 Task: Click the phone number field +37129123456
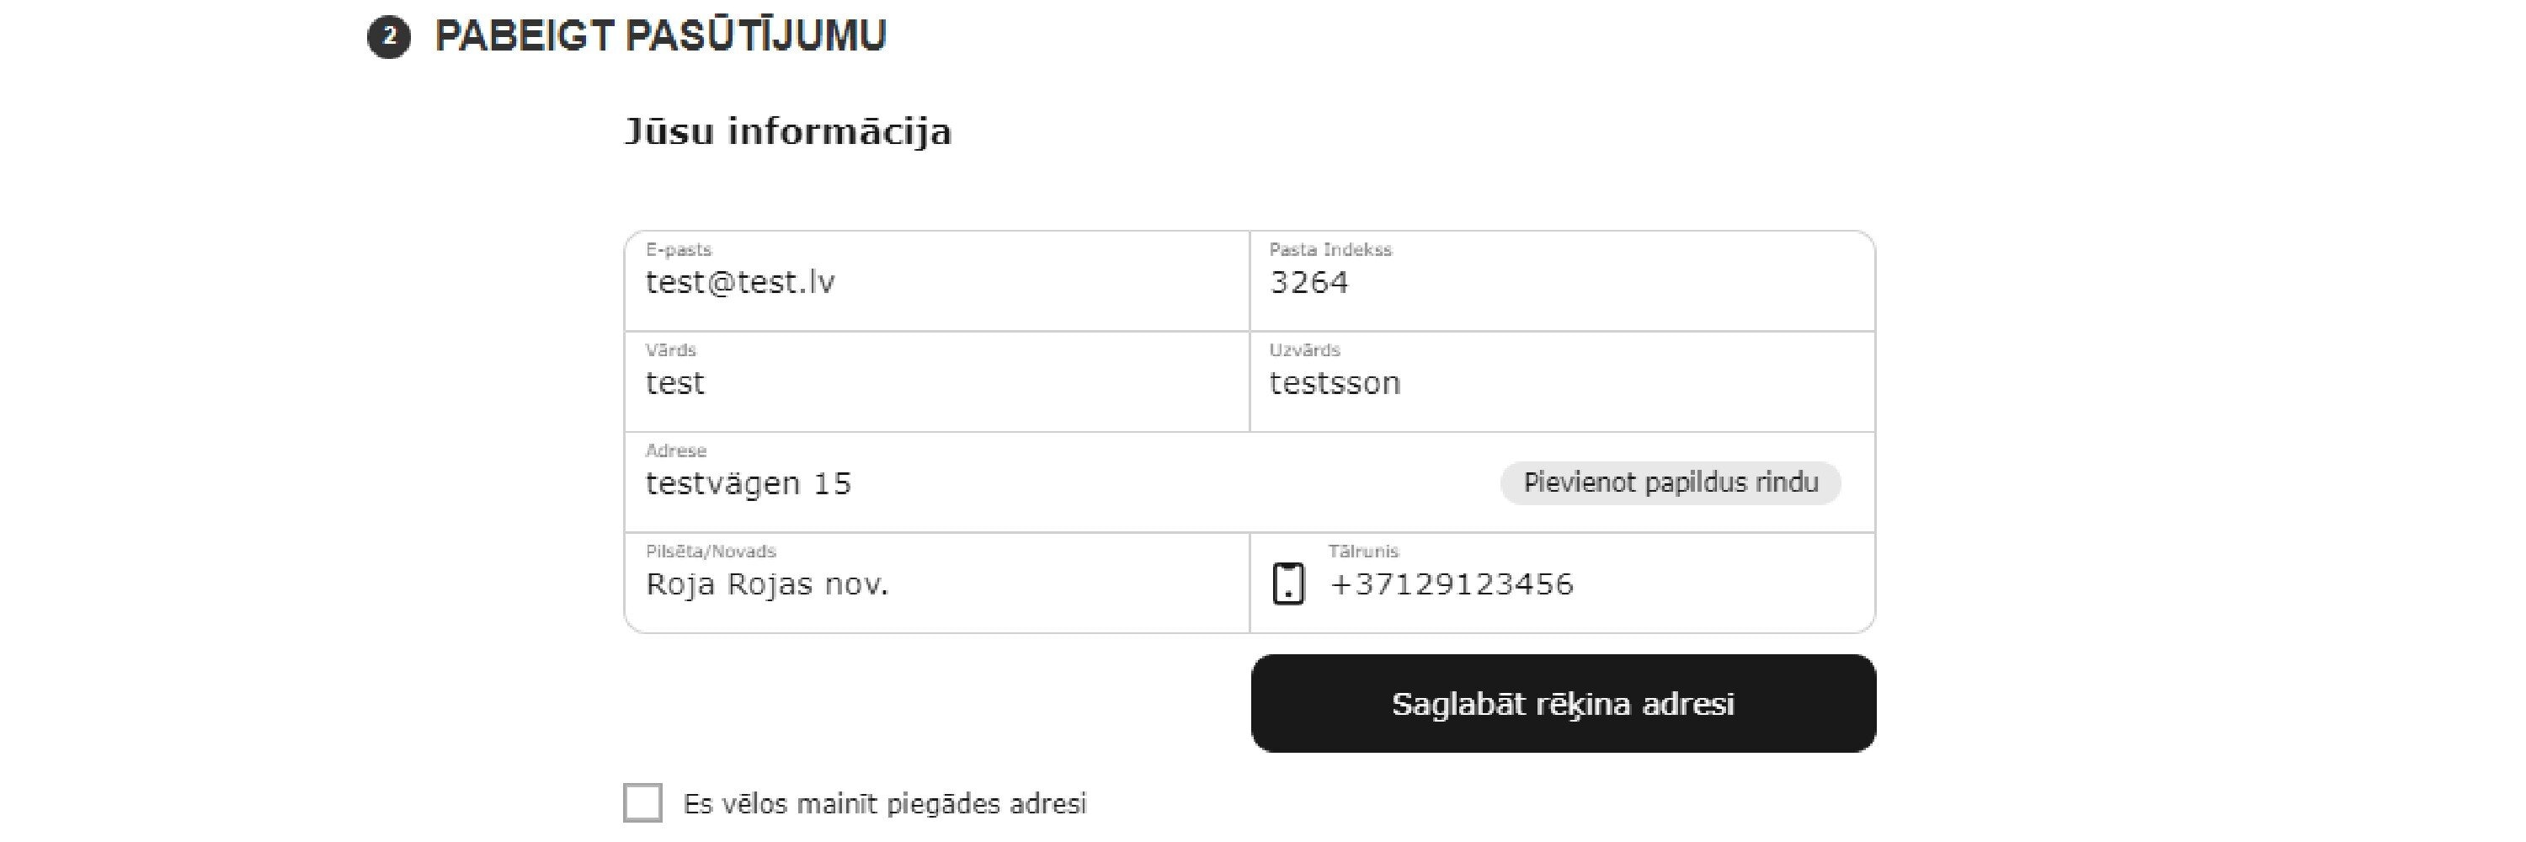tap(1589, 585)
